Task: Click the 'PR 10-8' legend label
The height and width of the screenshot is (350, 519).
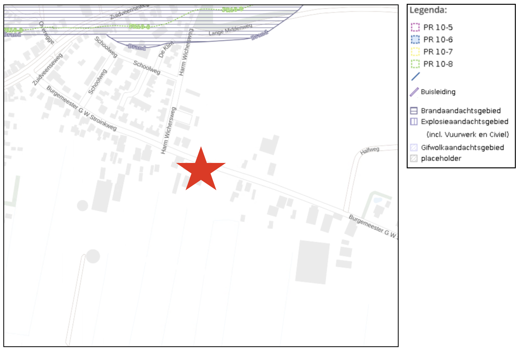Action: click(438, 64)
